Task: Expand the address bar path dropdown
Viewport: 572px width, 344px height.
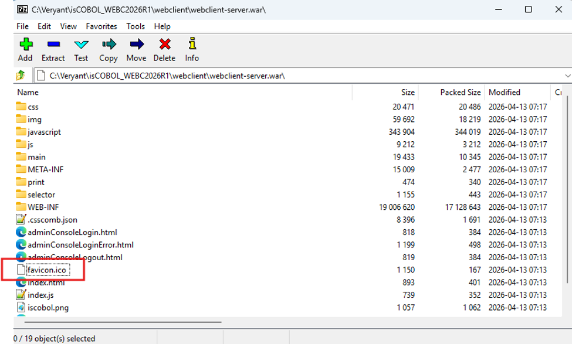Action: tap(567, 76)
